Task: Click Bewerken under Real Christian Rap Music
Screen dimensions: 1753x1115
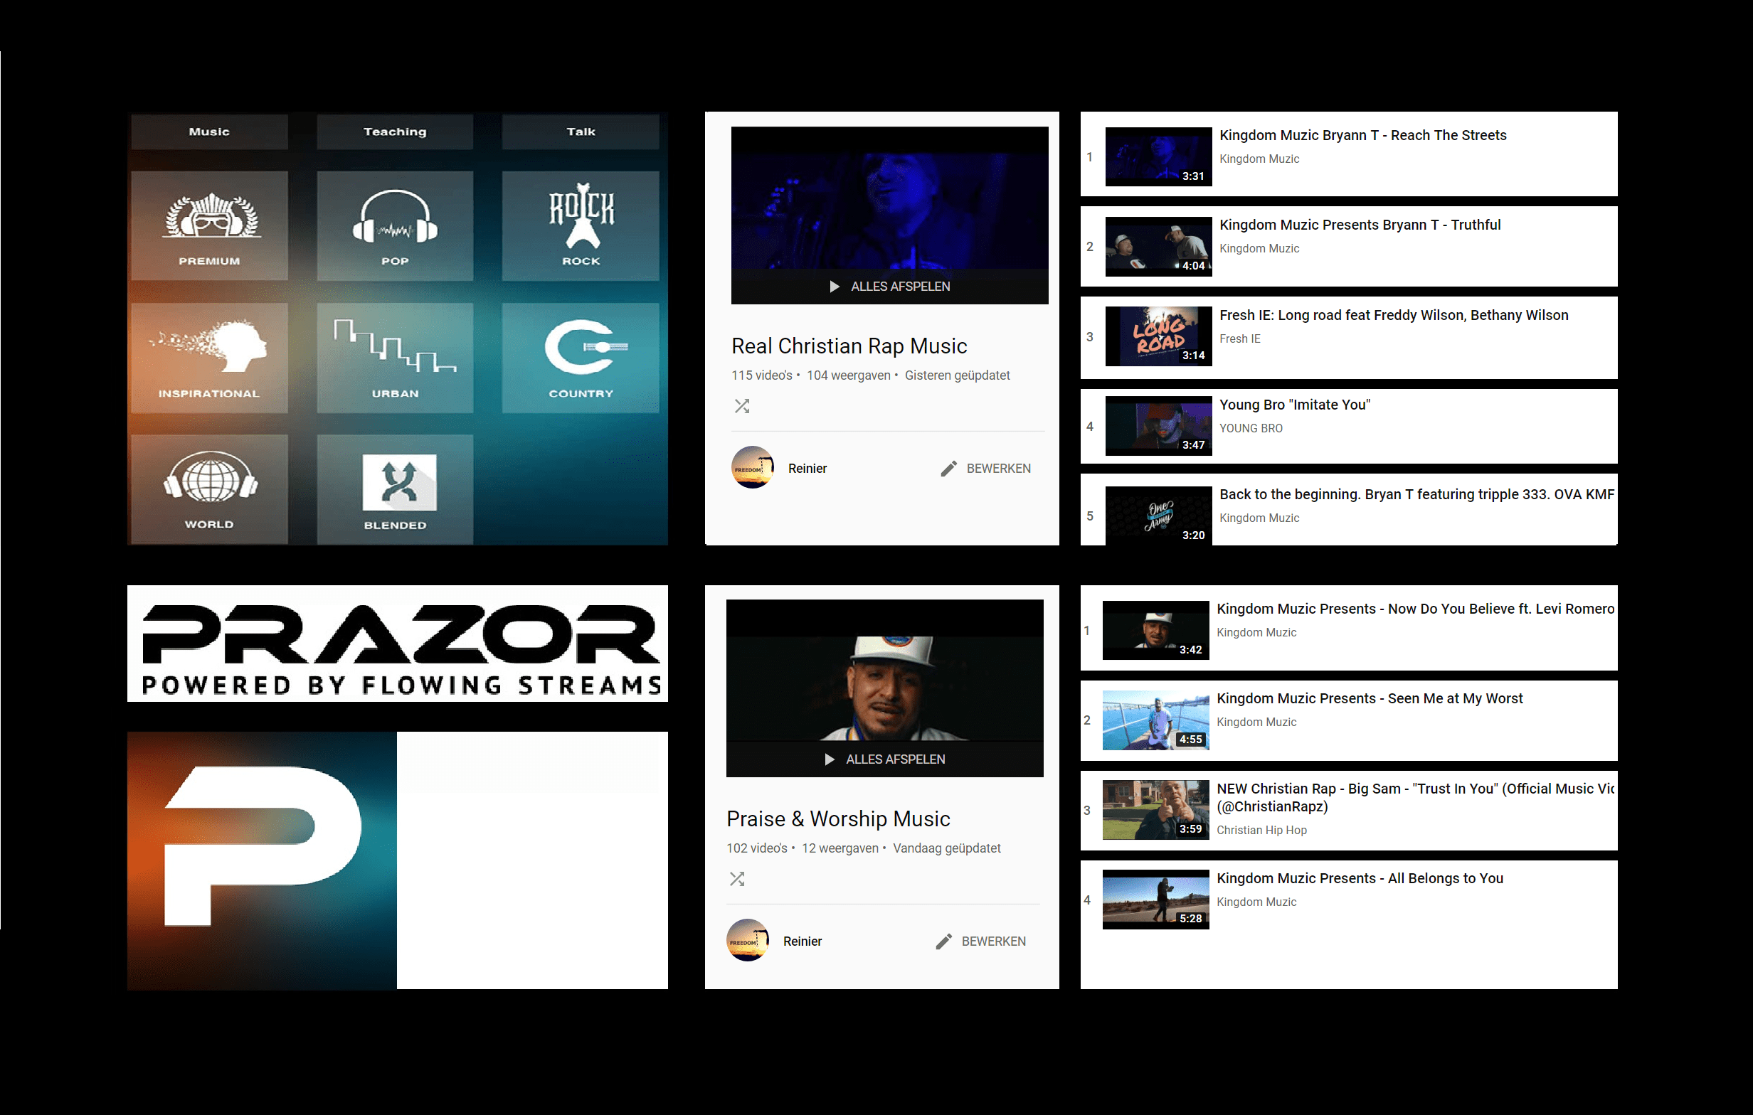Action: click(985, 469)
